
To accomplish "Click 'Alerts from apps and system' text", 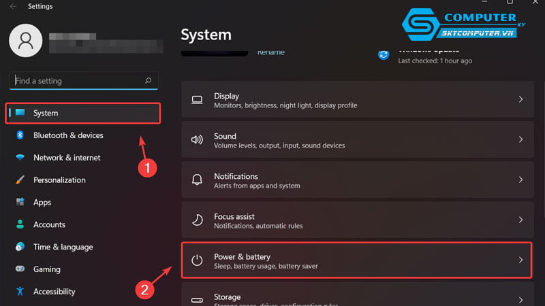I will [x=257, y=186].
